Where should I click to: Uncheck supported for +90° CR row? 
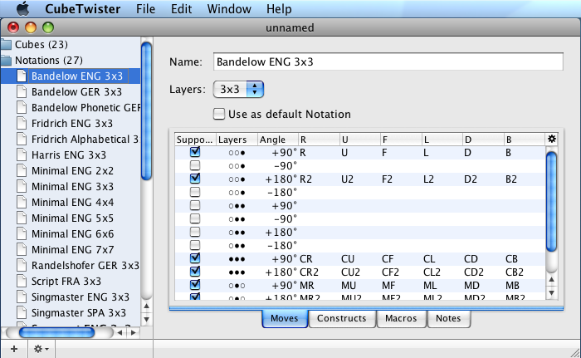tap(195, 258)
